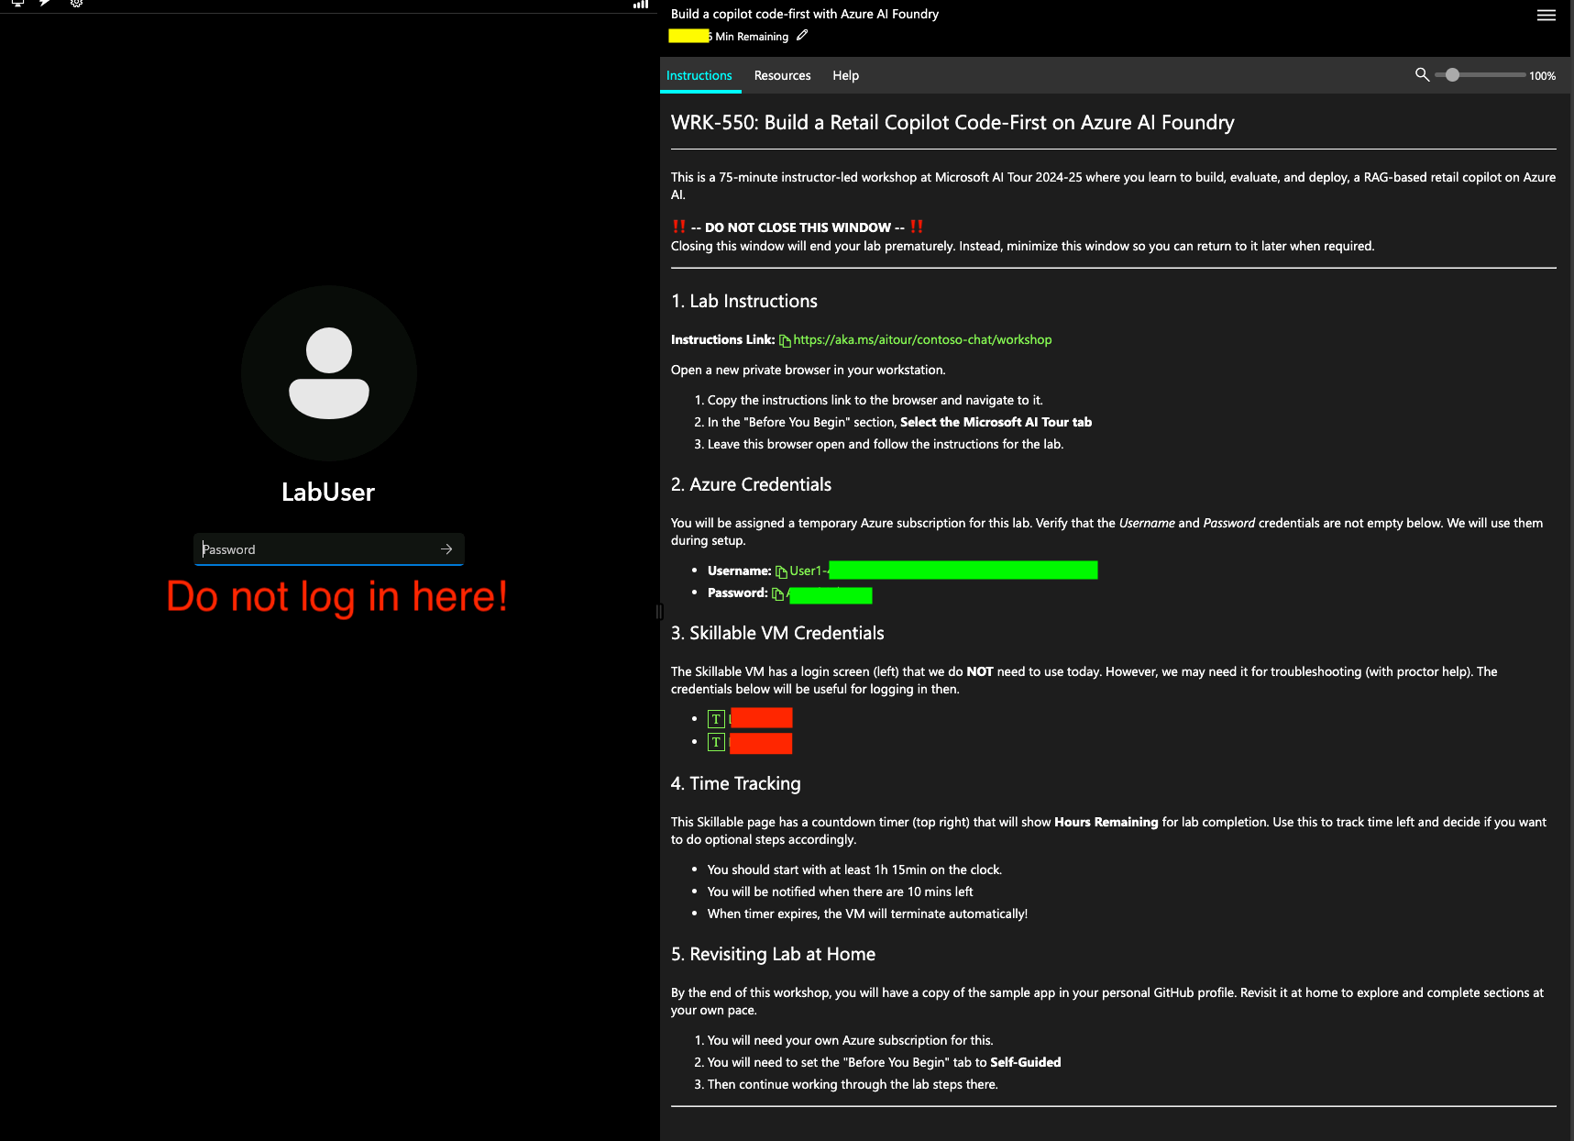Open the VM display monitor icon
This screenshot has height=1141, width=1574.
tap(17, 4)
